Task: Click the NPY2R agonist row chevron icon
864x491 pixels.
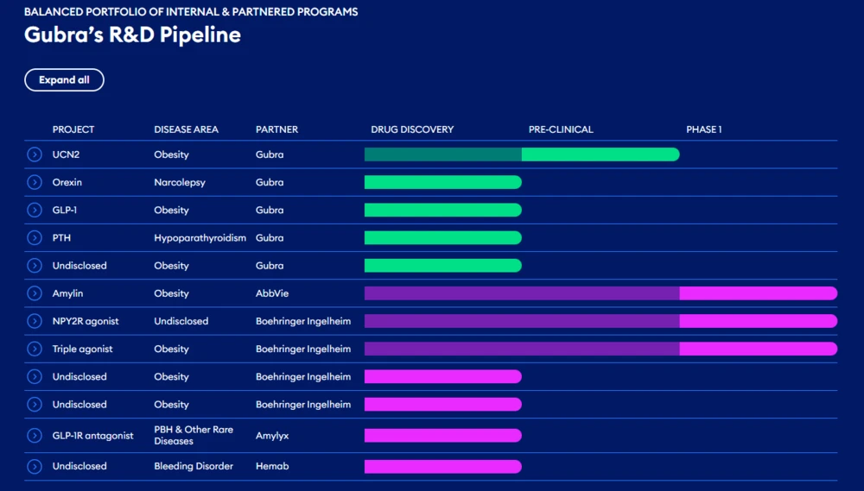Action: 35,321
